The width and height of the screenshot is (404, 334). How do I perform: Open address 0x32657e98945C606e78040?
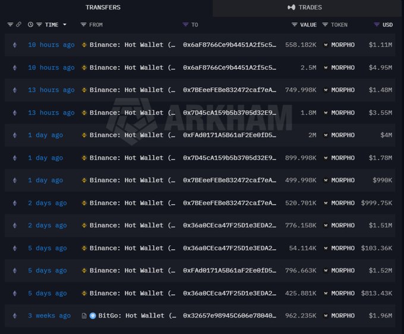(229, 316)
